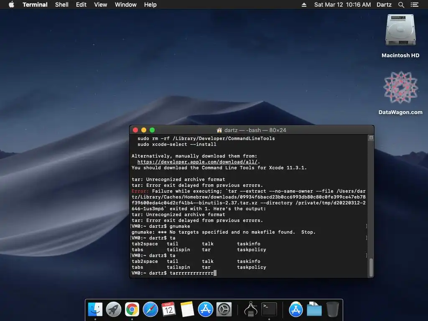Open the Help menu
Image resolution: width=428 pixels, height=321 pixels.
pos(150,5)
